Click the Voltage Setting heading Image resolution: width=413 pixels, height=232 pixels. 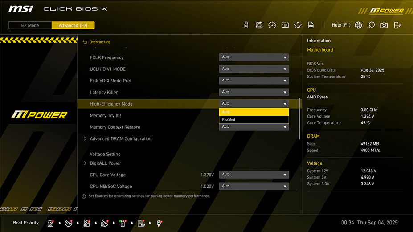105,155
